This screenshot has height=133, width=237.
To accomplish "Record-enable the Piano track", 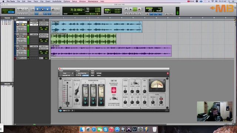I will 17,48.
